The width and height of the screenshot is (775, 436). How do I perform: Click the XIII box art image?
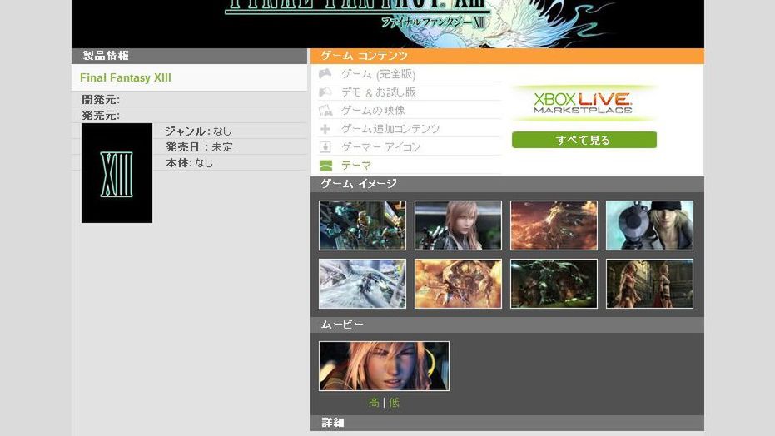tap(117, 173)
